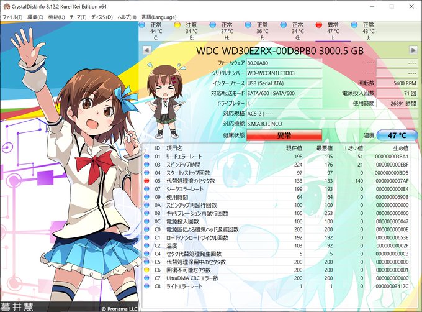Click the blue status icon for ID 09 使用時間
The width and height of the screenshot is (422, 312).
pyautogui.click(x=146, y=197)
